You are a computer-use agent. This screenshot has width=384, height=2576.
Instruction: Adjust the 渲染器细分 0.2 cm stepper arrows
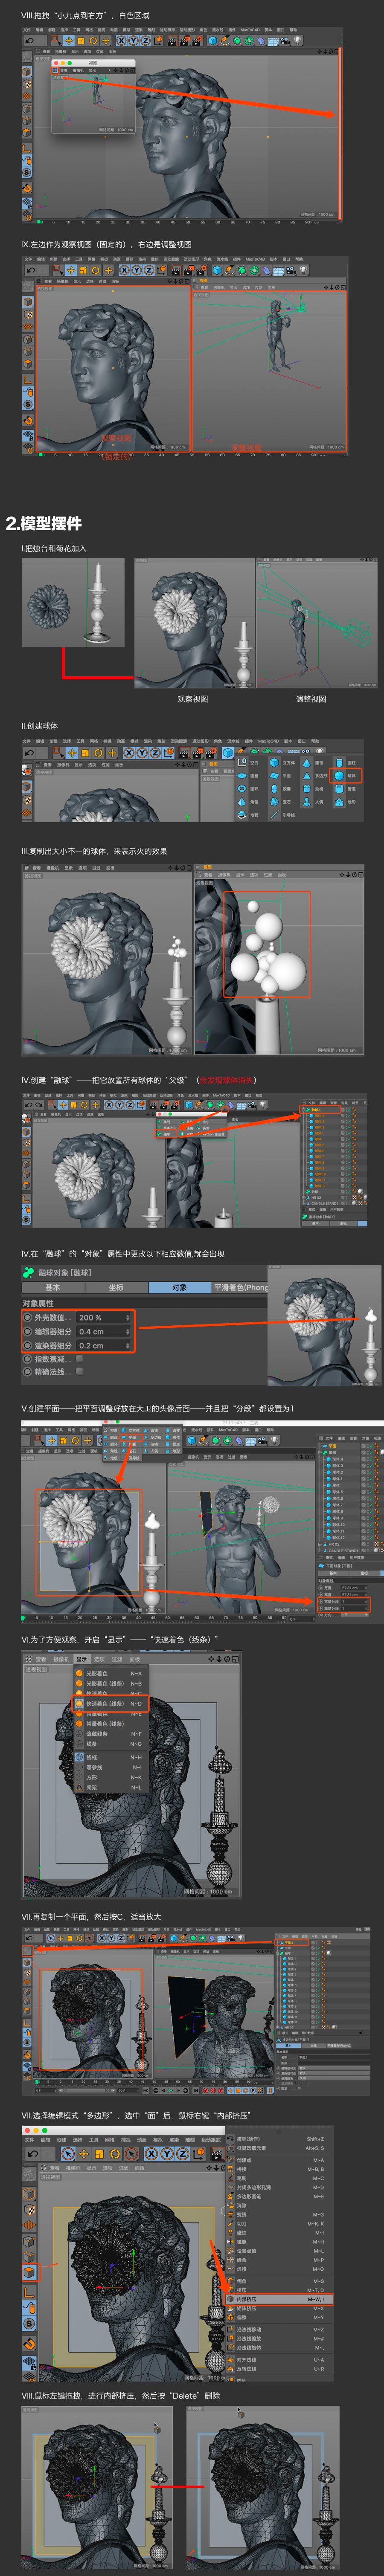coord(128,1347)
